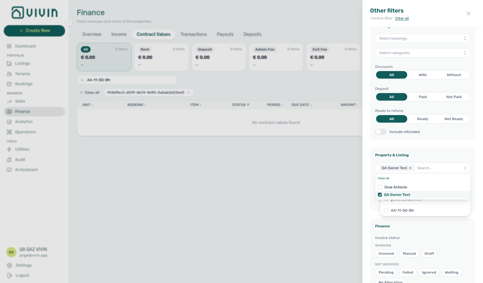Click Clear all inside the owner dropdown list

click(383, 178)
